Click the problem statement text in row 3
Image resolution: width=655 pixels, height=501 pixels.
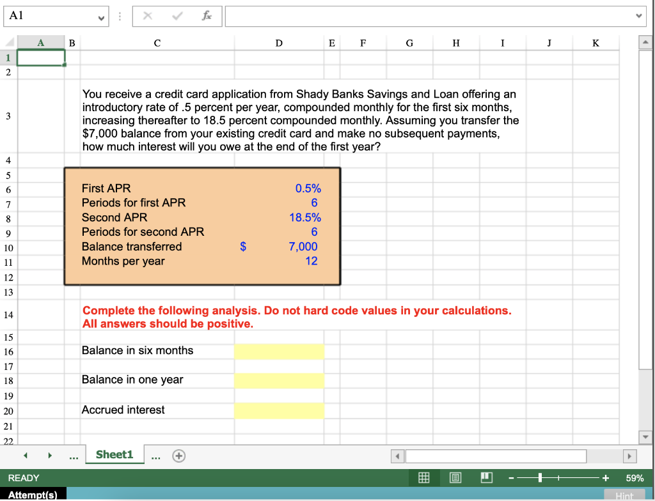pyautogui.click(x=301, y=120)
